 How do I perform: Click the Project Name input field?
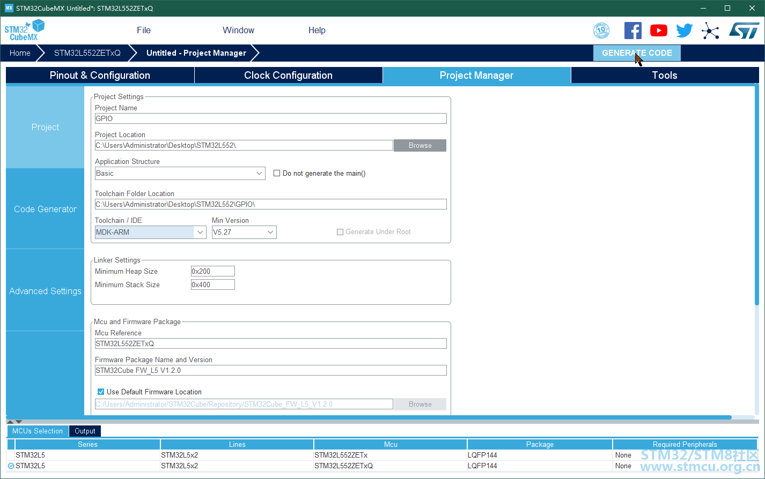(x=271, y=119)
